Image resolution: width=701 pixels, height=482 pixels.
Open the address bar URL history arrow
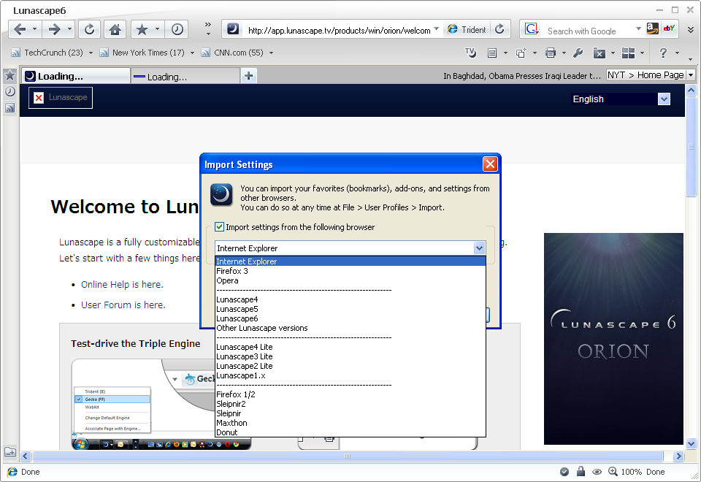[x=437, y=29]
